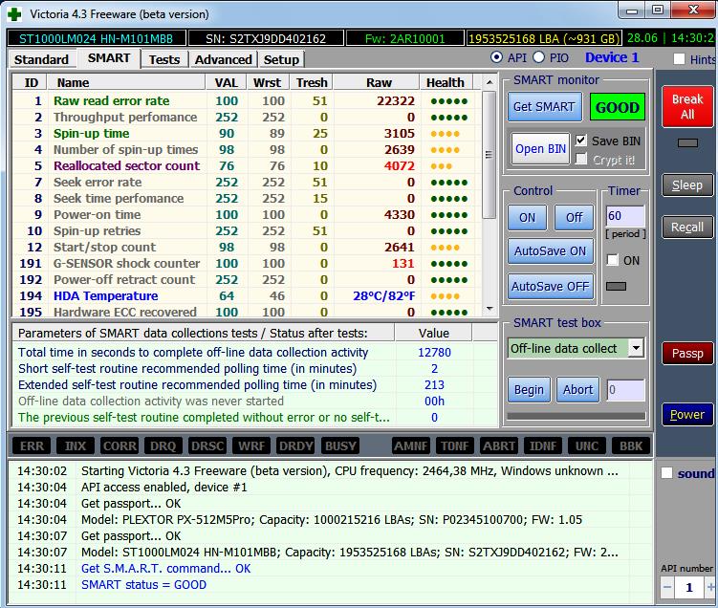Click the LED indicator below Break All
The width and height of the screenshot is (718, 608).
pyautogui.click(x=687, y=142)
